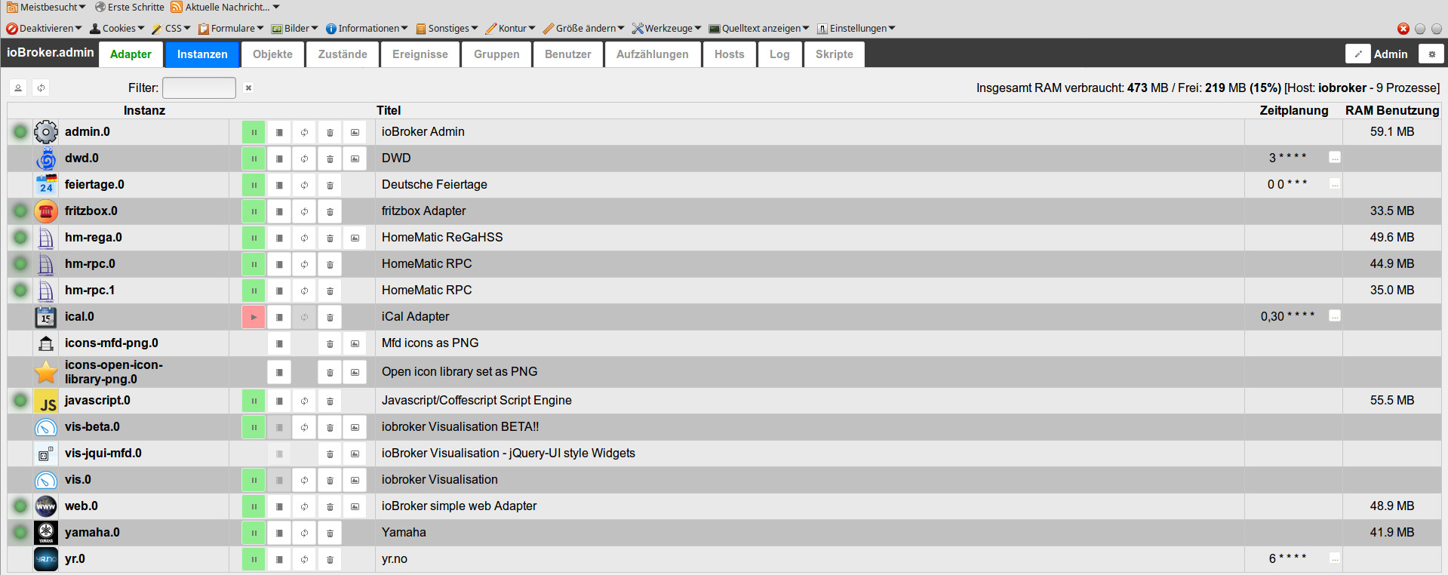Open configuration of ical.0 instance
The width and height of the screenshot is (1448, 575).
pyautogui.click(x=279, y=317)
